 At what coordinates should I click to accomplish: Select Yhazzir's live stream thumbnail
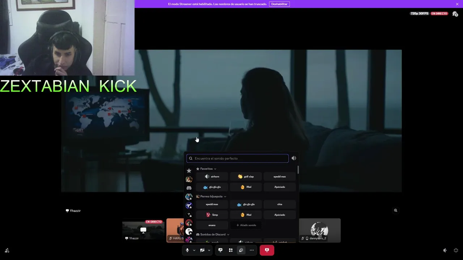[x=143, y=230]
